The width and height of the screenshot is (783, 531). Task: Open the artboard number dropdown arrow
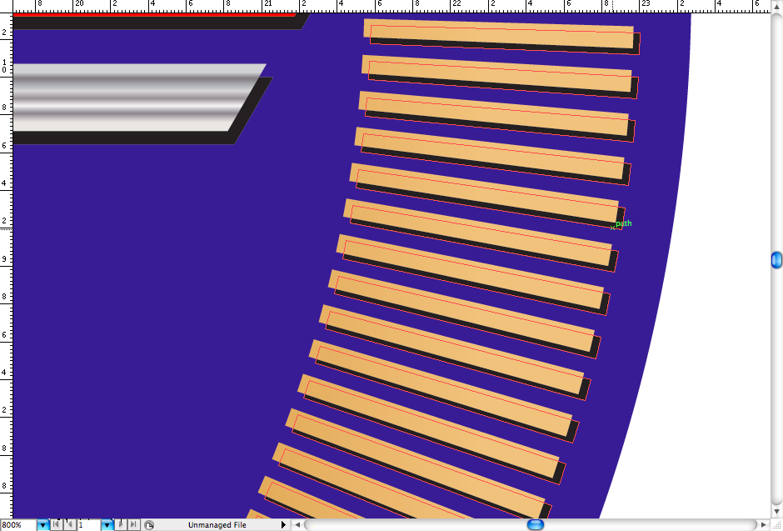click(107, 524)
